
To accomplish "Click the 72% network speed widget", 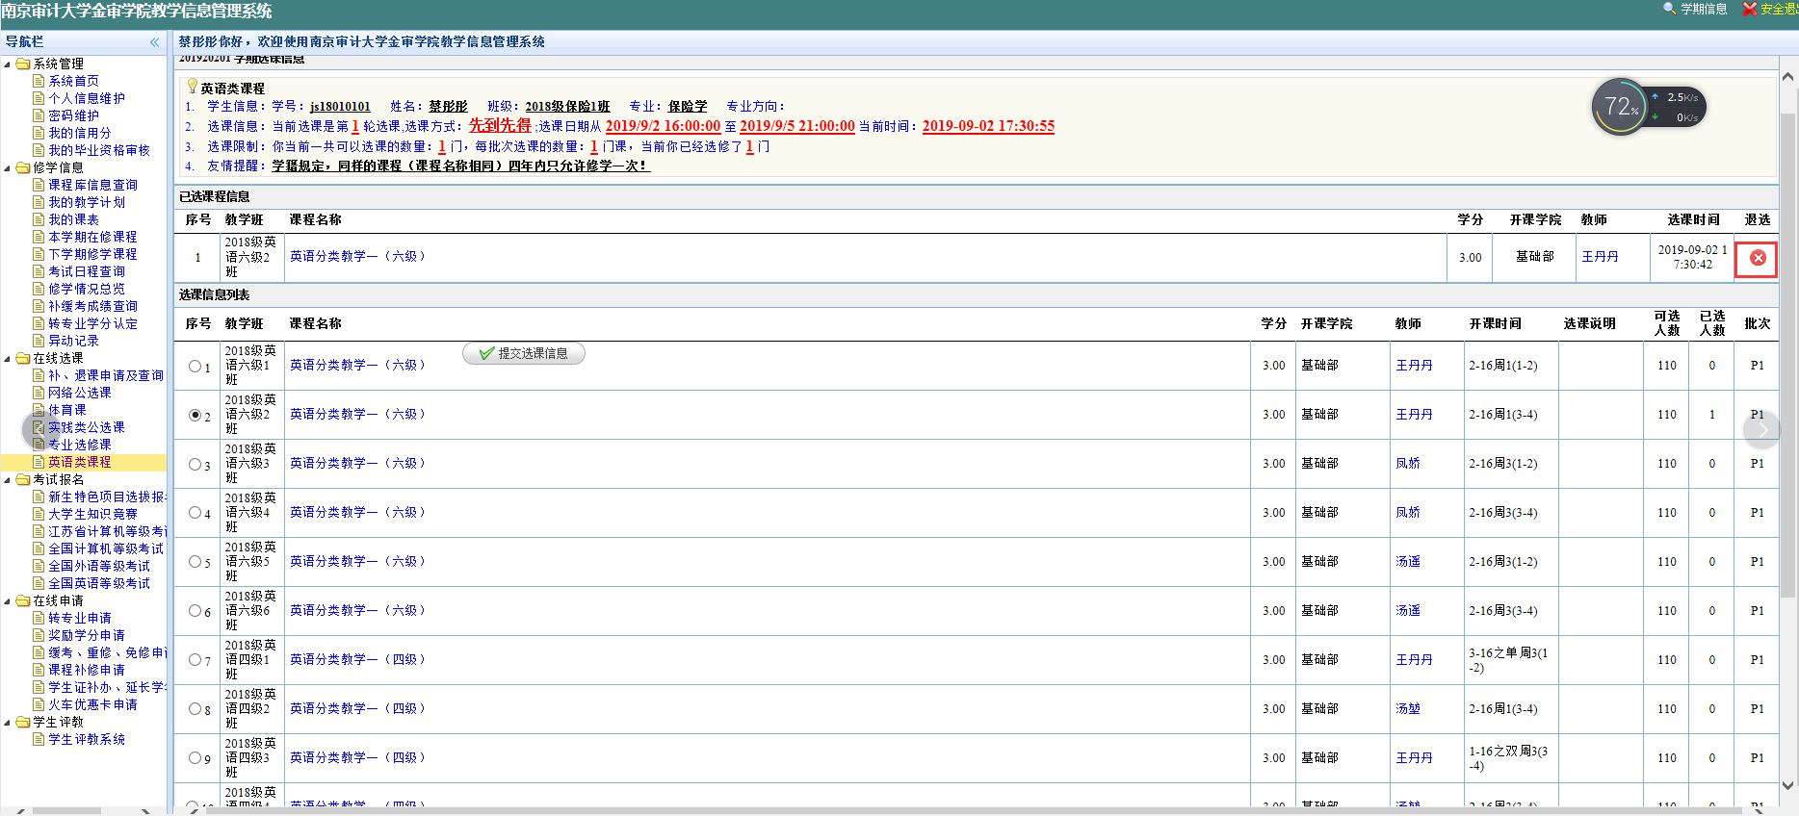I will coord(1622,107).
